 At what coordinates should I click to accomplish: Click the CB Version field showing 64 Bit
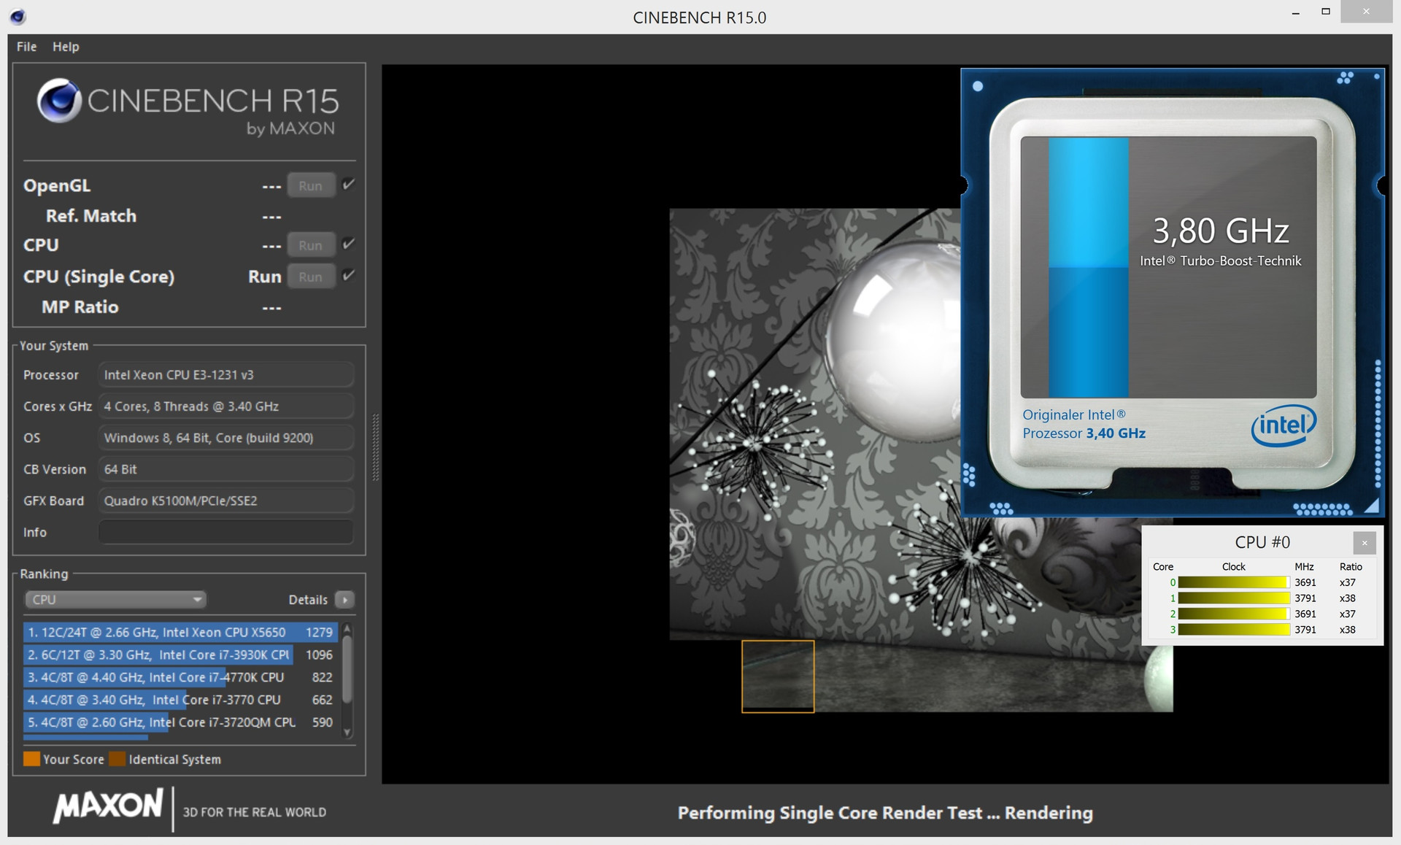[226, 468]
